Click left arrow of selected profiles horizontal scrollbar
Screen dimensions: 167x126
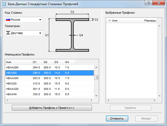[x=108, y=100]
